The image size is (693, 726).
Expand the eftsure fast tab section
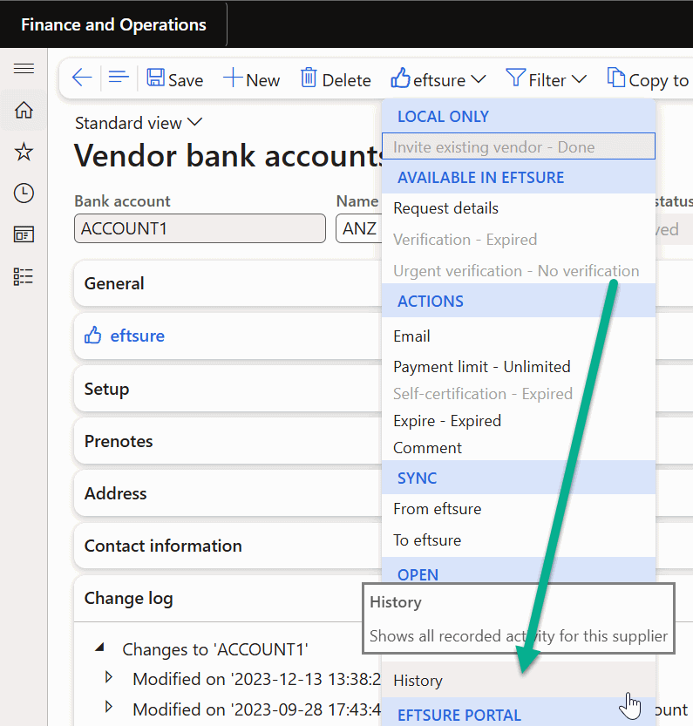pos(227,336)
